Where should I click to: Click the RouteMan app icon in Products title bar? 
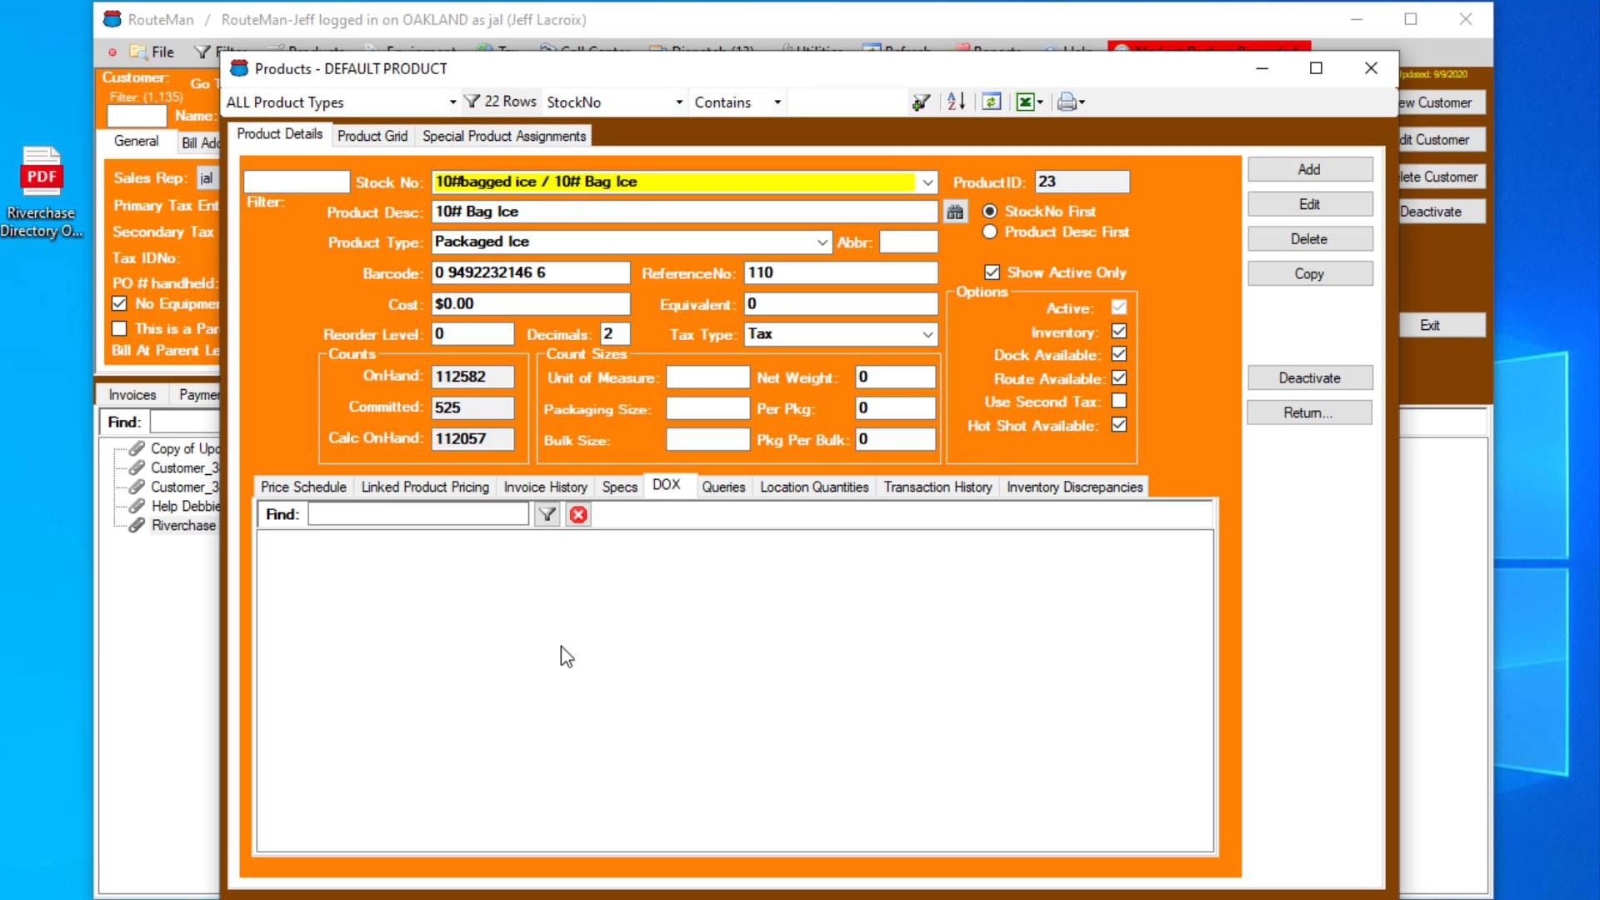pyautogui.click(x=239, y=68)
